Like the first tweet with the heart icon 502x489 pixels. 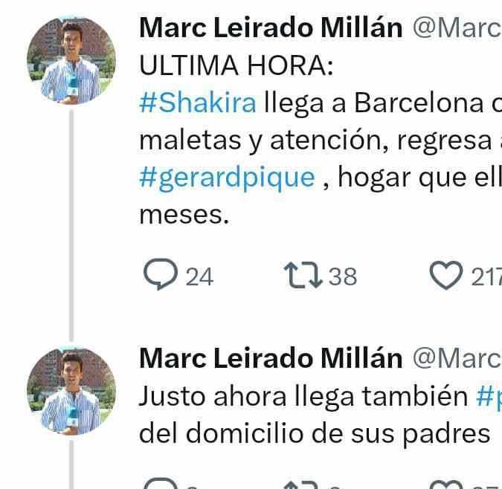click(446, 276)
